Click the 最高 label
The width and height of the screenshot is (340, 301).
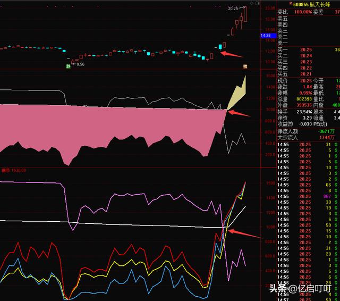[318, 87]
